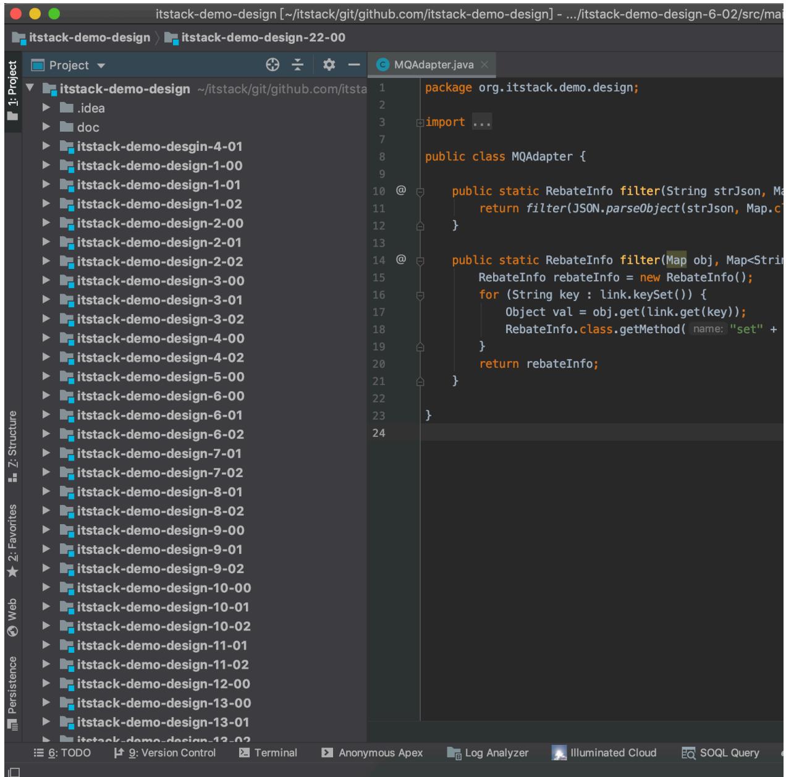786x777 pixels.
Task: Click the doc folder icon
Action: click(67, 127)
